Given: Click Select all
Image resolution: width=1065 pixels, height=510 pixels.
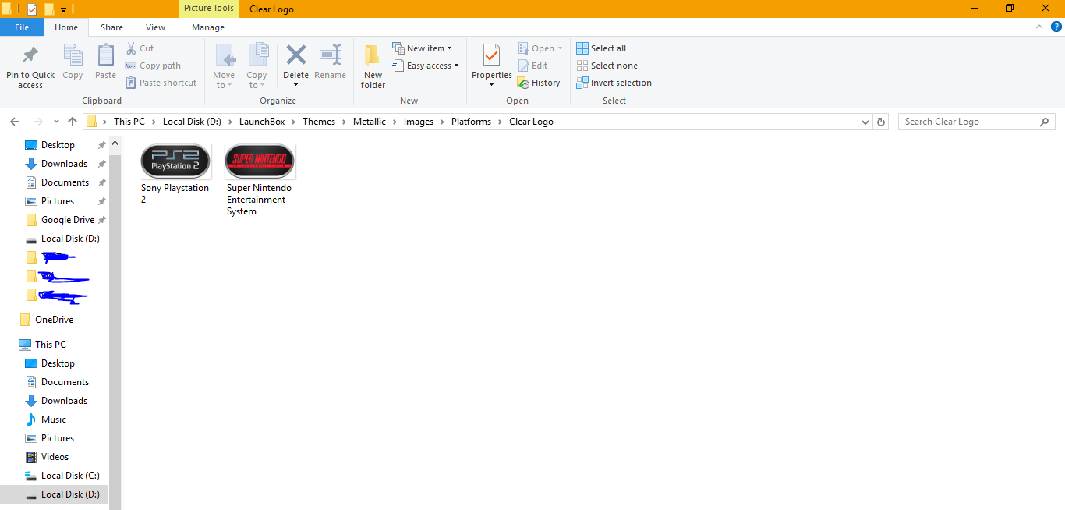Looking at the screenshot, I should (601, 48).
